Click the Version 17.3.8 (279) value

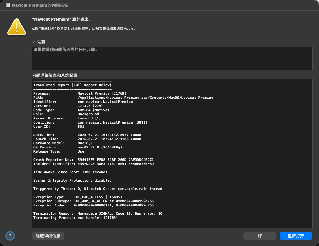pos(90,106)
